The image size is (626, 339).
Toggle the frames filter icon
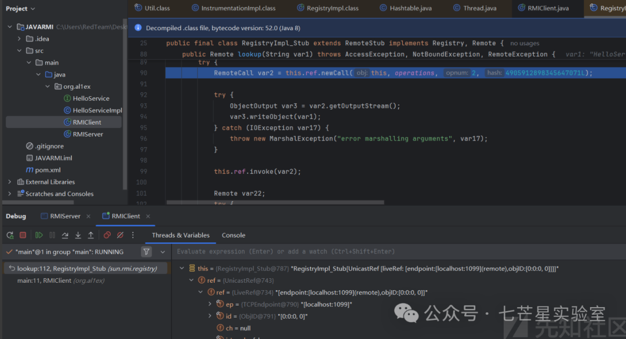[x=147, y=252]
